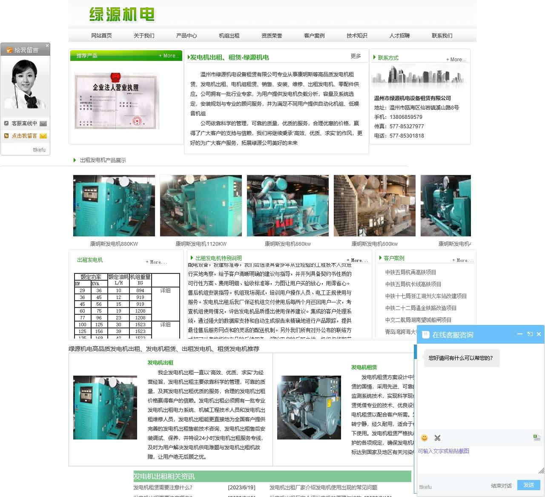This screenshot has width=545, height=497.
Task: Click the customer service agent photo
Action: (25, 84)
